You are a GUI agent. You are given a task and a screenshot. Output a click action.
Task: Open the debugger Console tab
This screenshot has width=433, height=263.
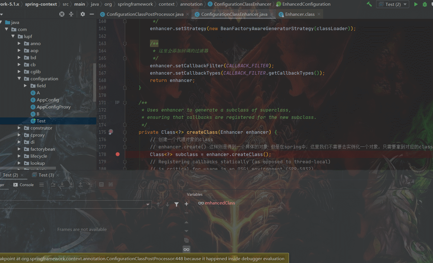coord(23,185)
